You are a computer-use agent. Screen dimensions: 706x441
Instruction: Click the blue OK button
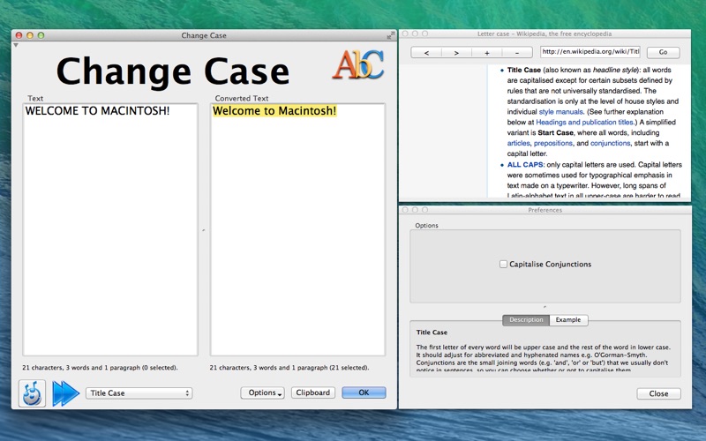(364, 392)
